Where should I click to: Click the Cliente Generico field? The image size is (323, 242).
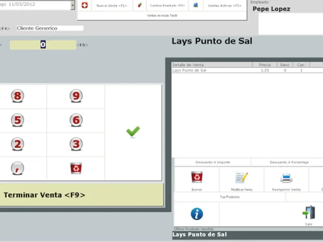[x=50, y=28]
